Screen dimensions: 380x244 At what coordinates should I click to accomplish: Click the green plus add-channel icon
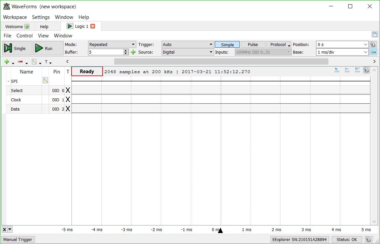pos(7,62)
